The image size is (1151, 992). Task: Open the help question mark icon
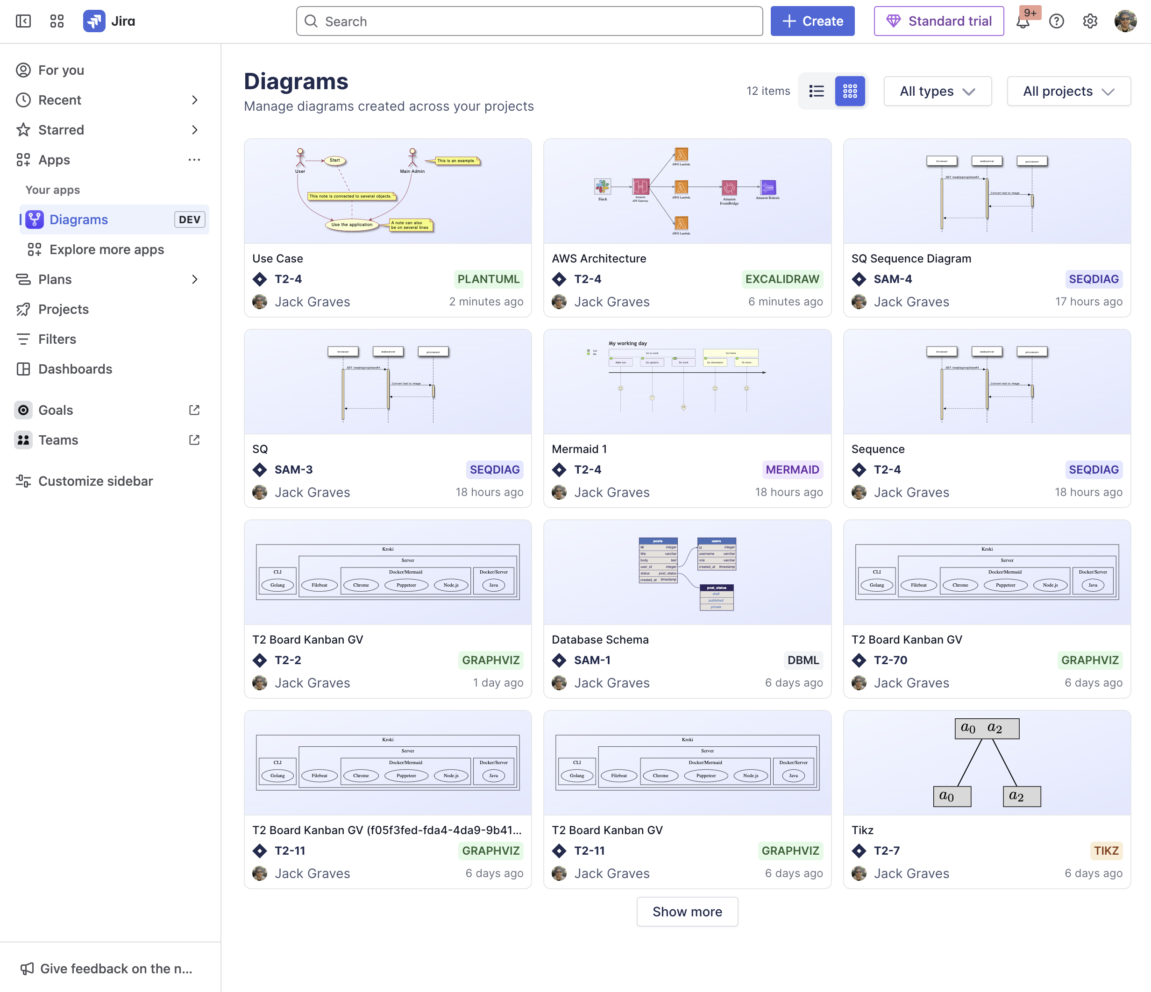click(x=1057, y=21)
